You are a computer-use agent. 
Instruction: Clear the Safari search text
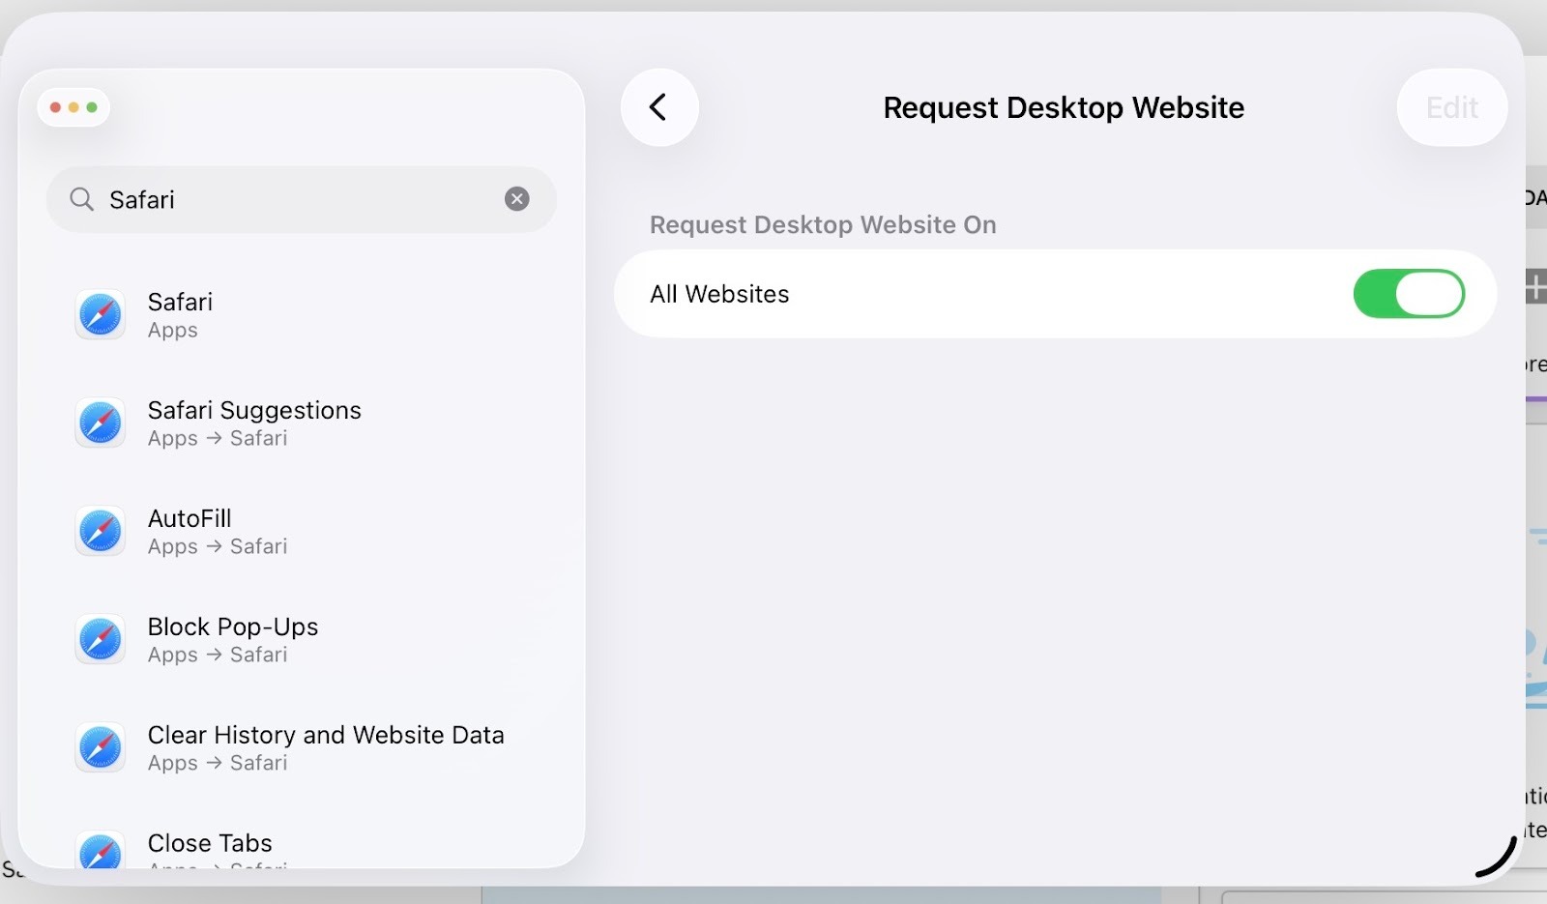point(517,199)
